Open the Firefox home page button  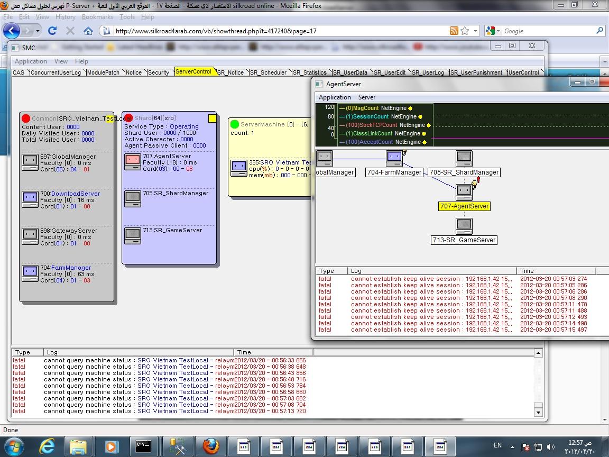[88, 31]
